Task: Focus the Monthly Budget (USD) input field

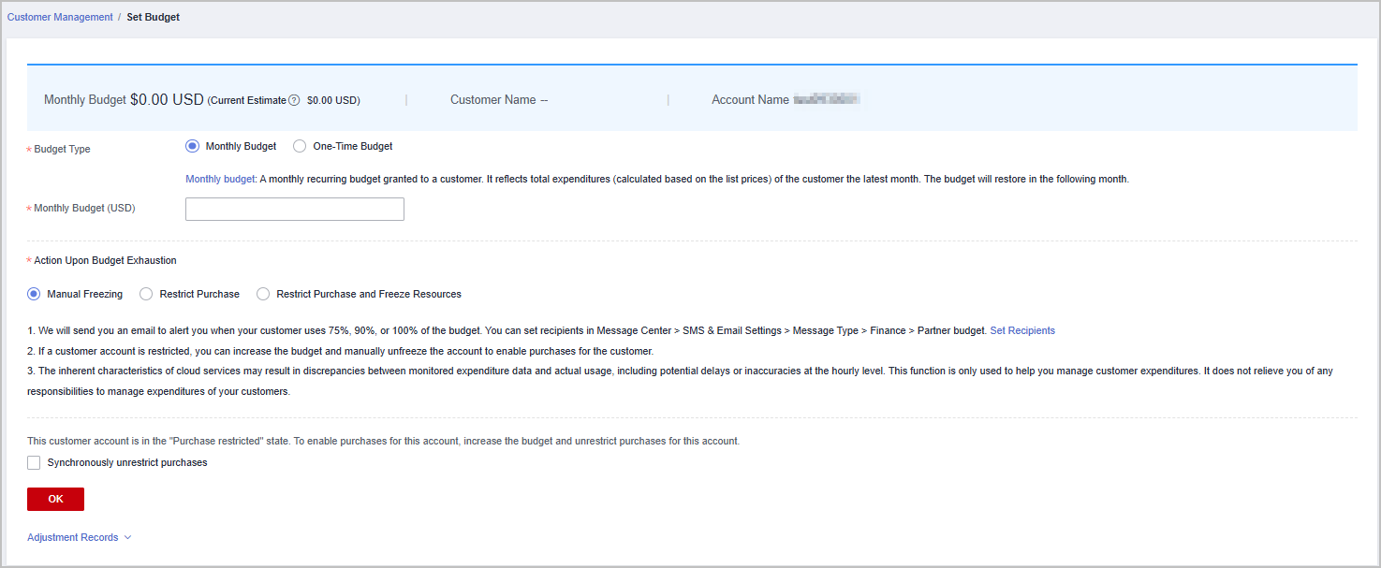Action: [x=295, y=209]
